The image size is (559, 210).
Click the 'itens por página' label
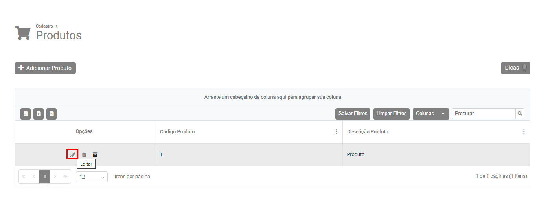[132, 177]
